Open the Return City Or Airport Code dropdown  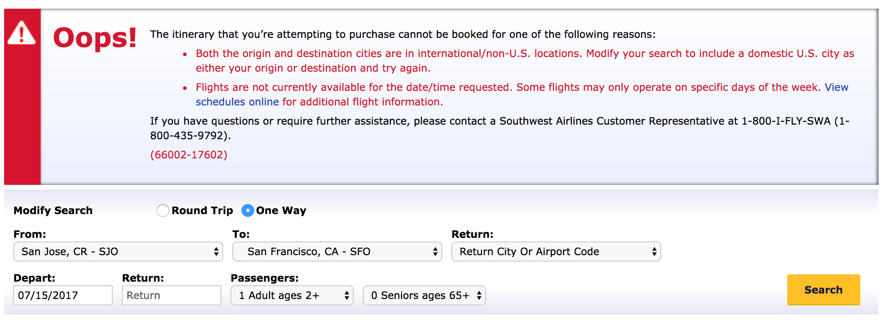click(x=556, y=252)
